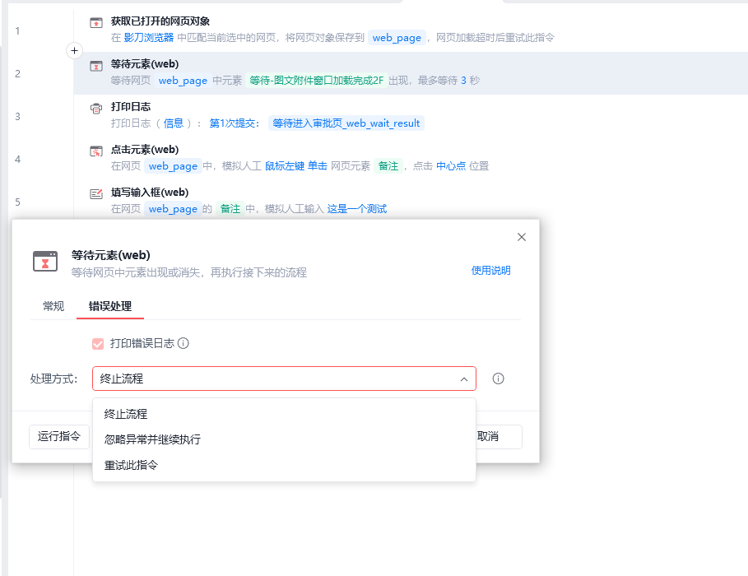Click 等待进入审批页_web_wait_result variable tag
Viewport: 748px width, 576px height.
(x=346, y=123)
